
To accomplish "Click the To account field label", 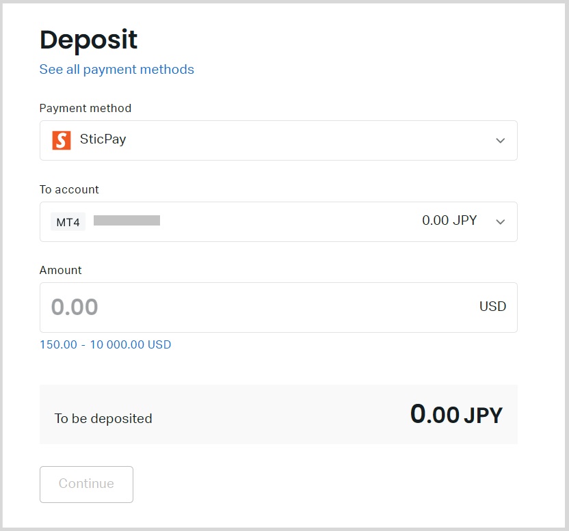I will (x=69, y=189).
